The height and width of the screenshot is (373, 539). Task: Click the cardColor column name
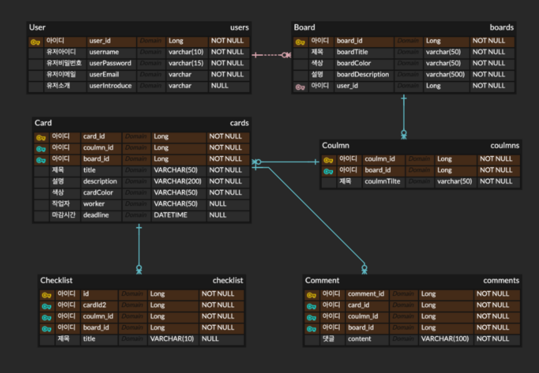pyautogui.click(x=98, y=193)
